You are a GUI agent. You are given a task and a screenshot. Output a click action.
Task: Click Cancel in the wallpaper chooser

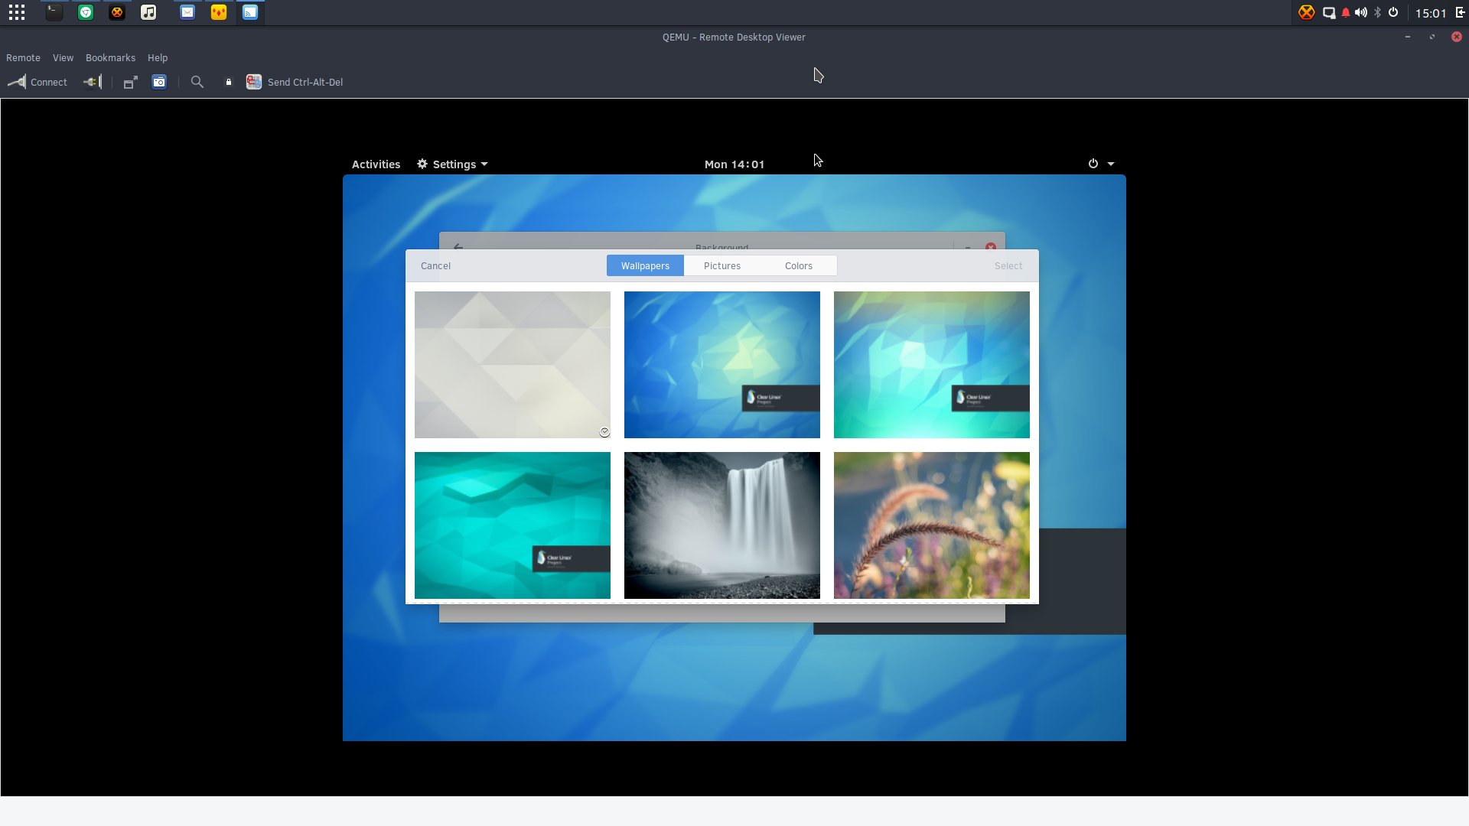(435, 266)
